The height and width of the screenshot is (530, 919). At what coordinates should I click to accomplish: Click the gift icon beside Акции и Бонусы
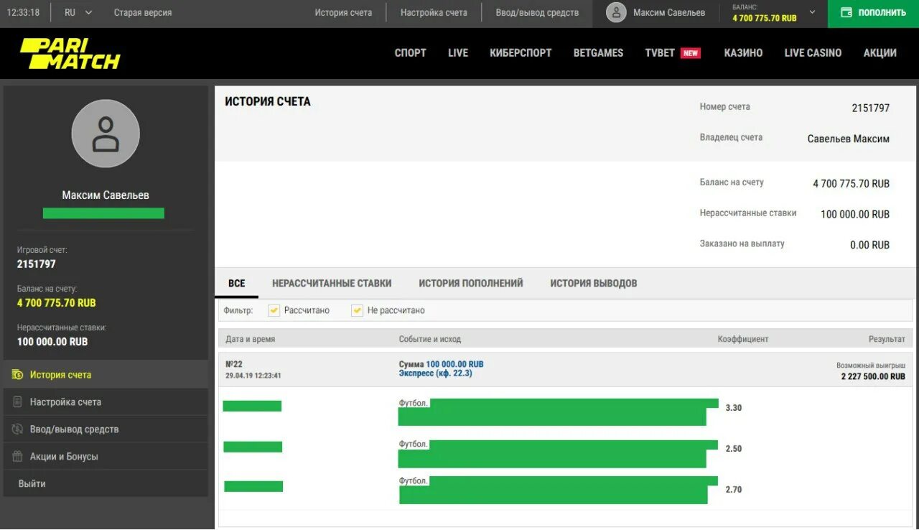click(x=17, y=457)
